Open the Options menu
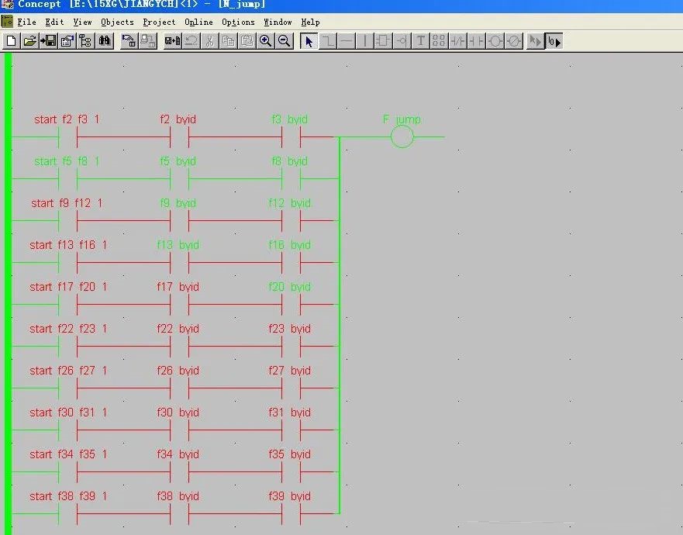 [x=238, y=22]
